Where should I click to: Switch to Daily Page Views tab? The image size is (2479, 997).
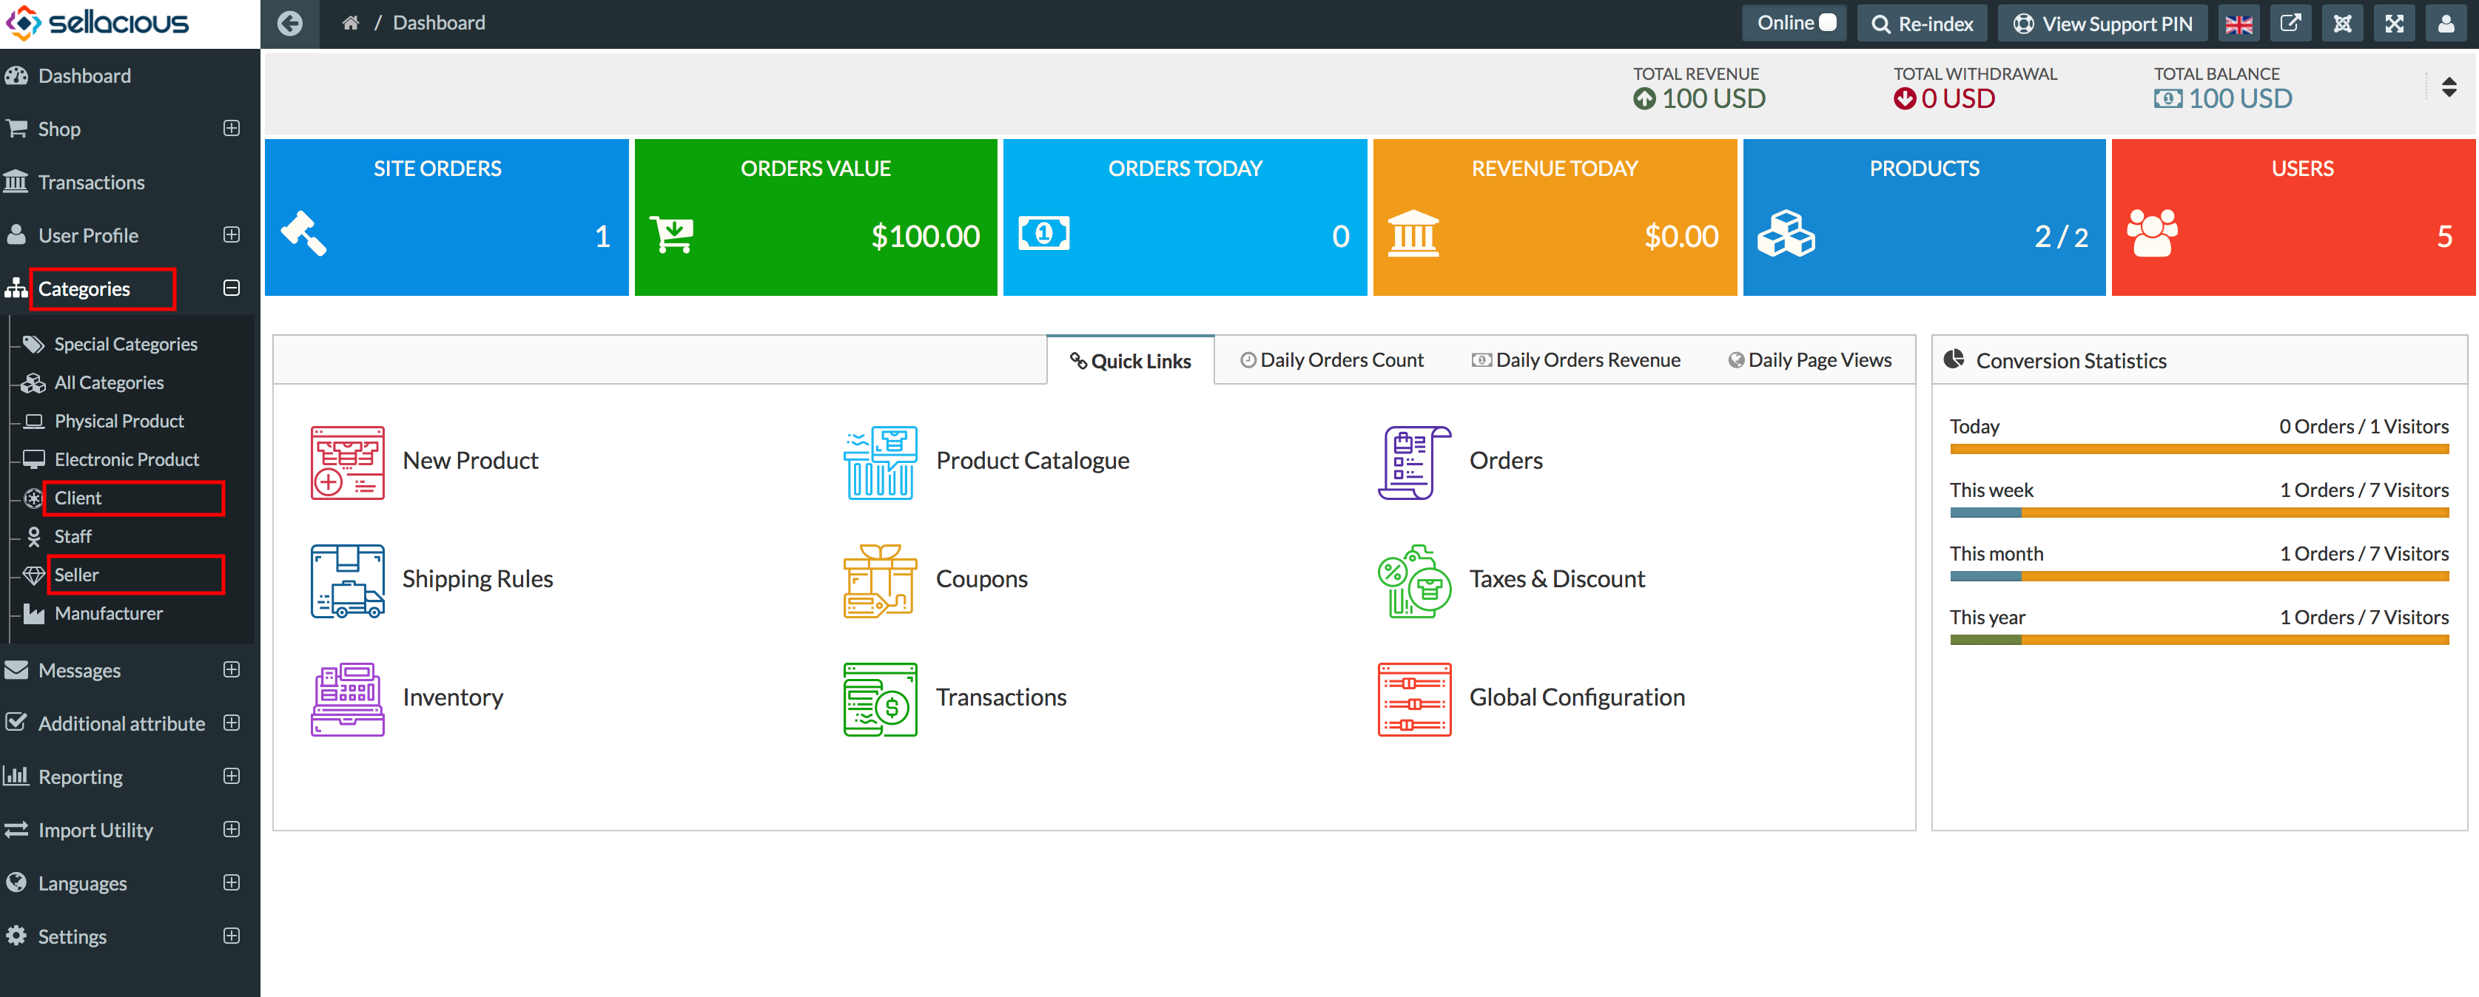coord(1810,360)
